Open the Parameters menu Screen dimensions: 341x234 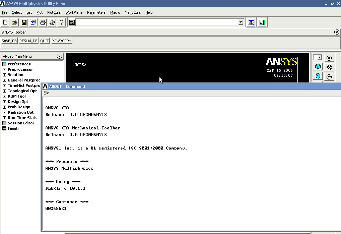[96, 12]
